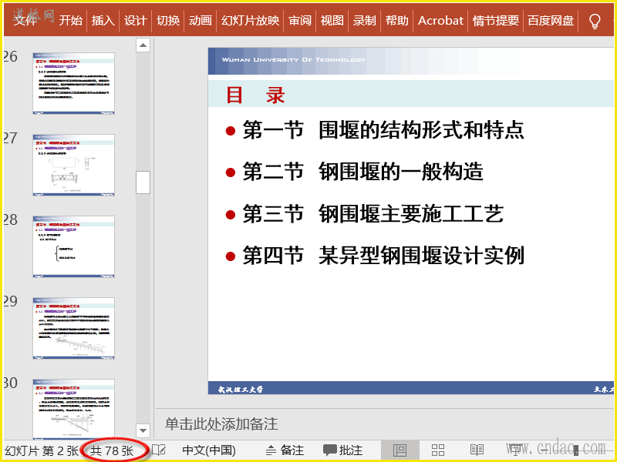617x462 pixels.
Task: Click the 目录 slide title
Action: point(256,95)
